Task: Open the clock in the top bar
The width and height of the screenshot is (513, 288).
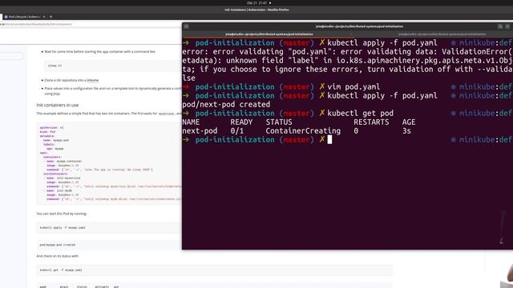Action: (x=256, y=3)
